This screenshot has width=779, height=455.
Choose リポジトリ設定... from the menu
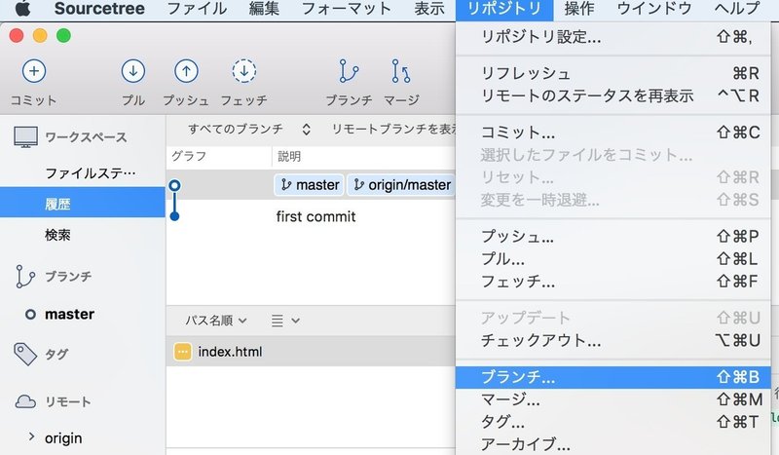point(613,37)
